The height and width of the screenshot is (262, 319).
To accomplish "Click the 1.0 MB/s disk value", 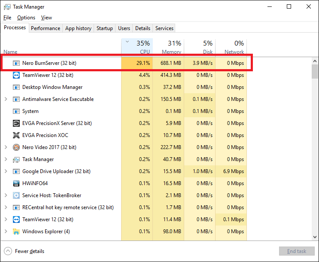I will coord(203,171).
